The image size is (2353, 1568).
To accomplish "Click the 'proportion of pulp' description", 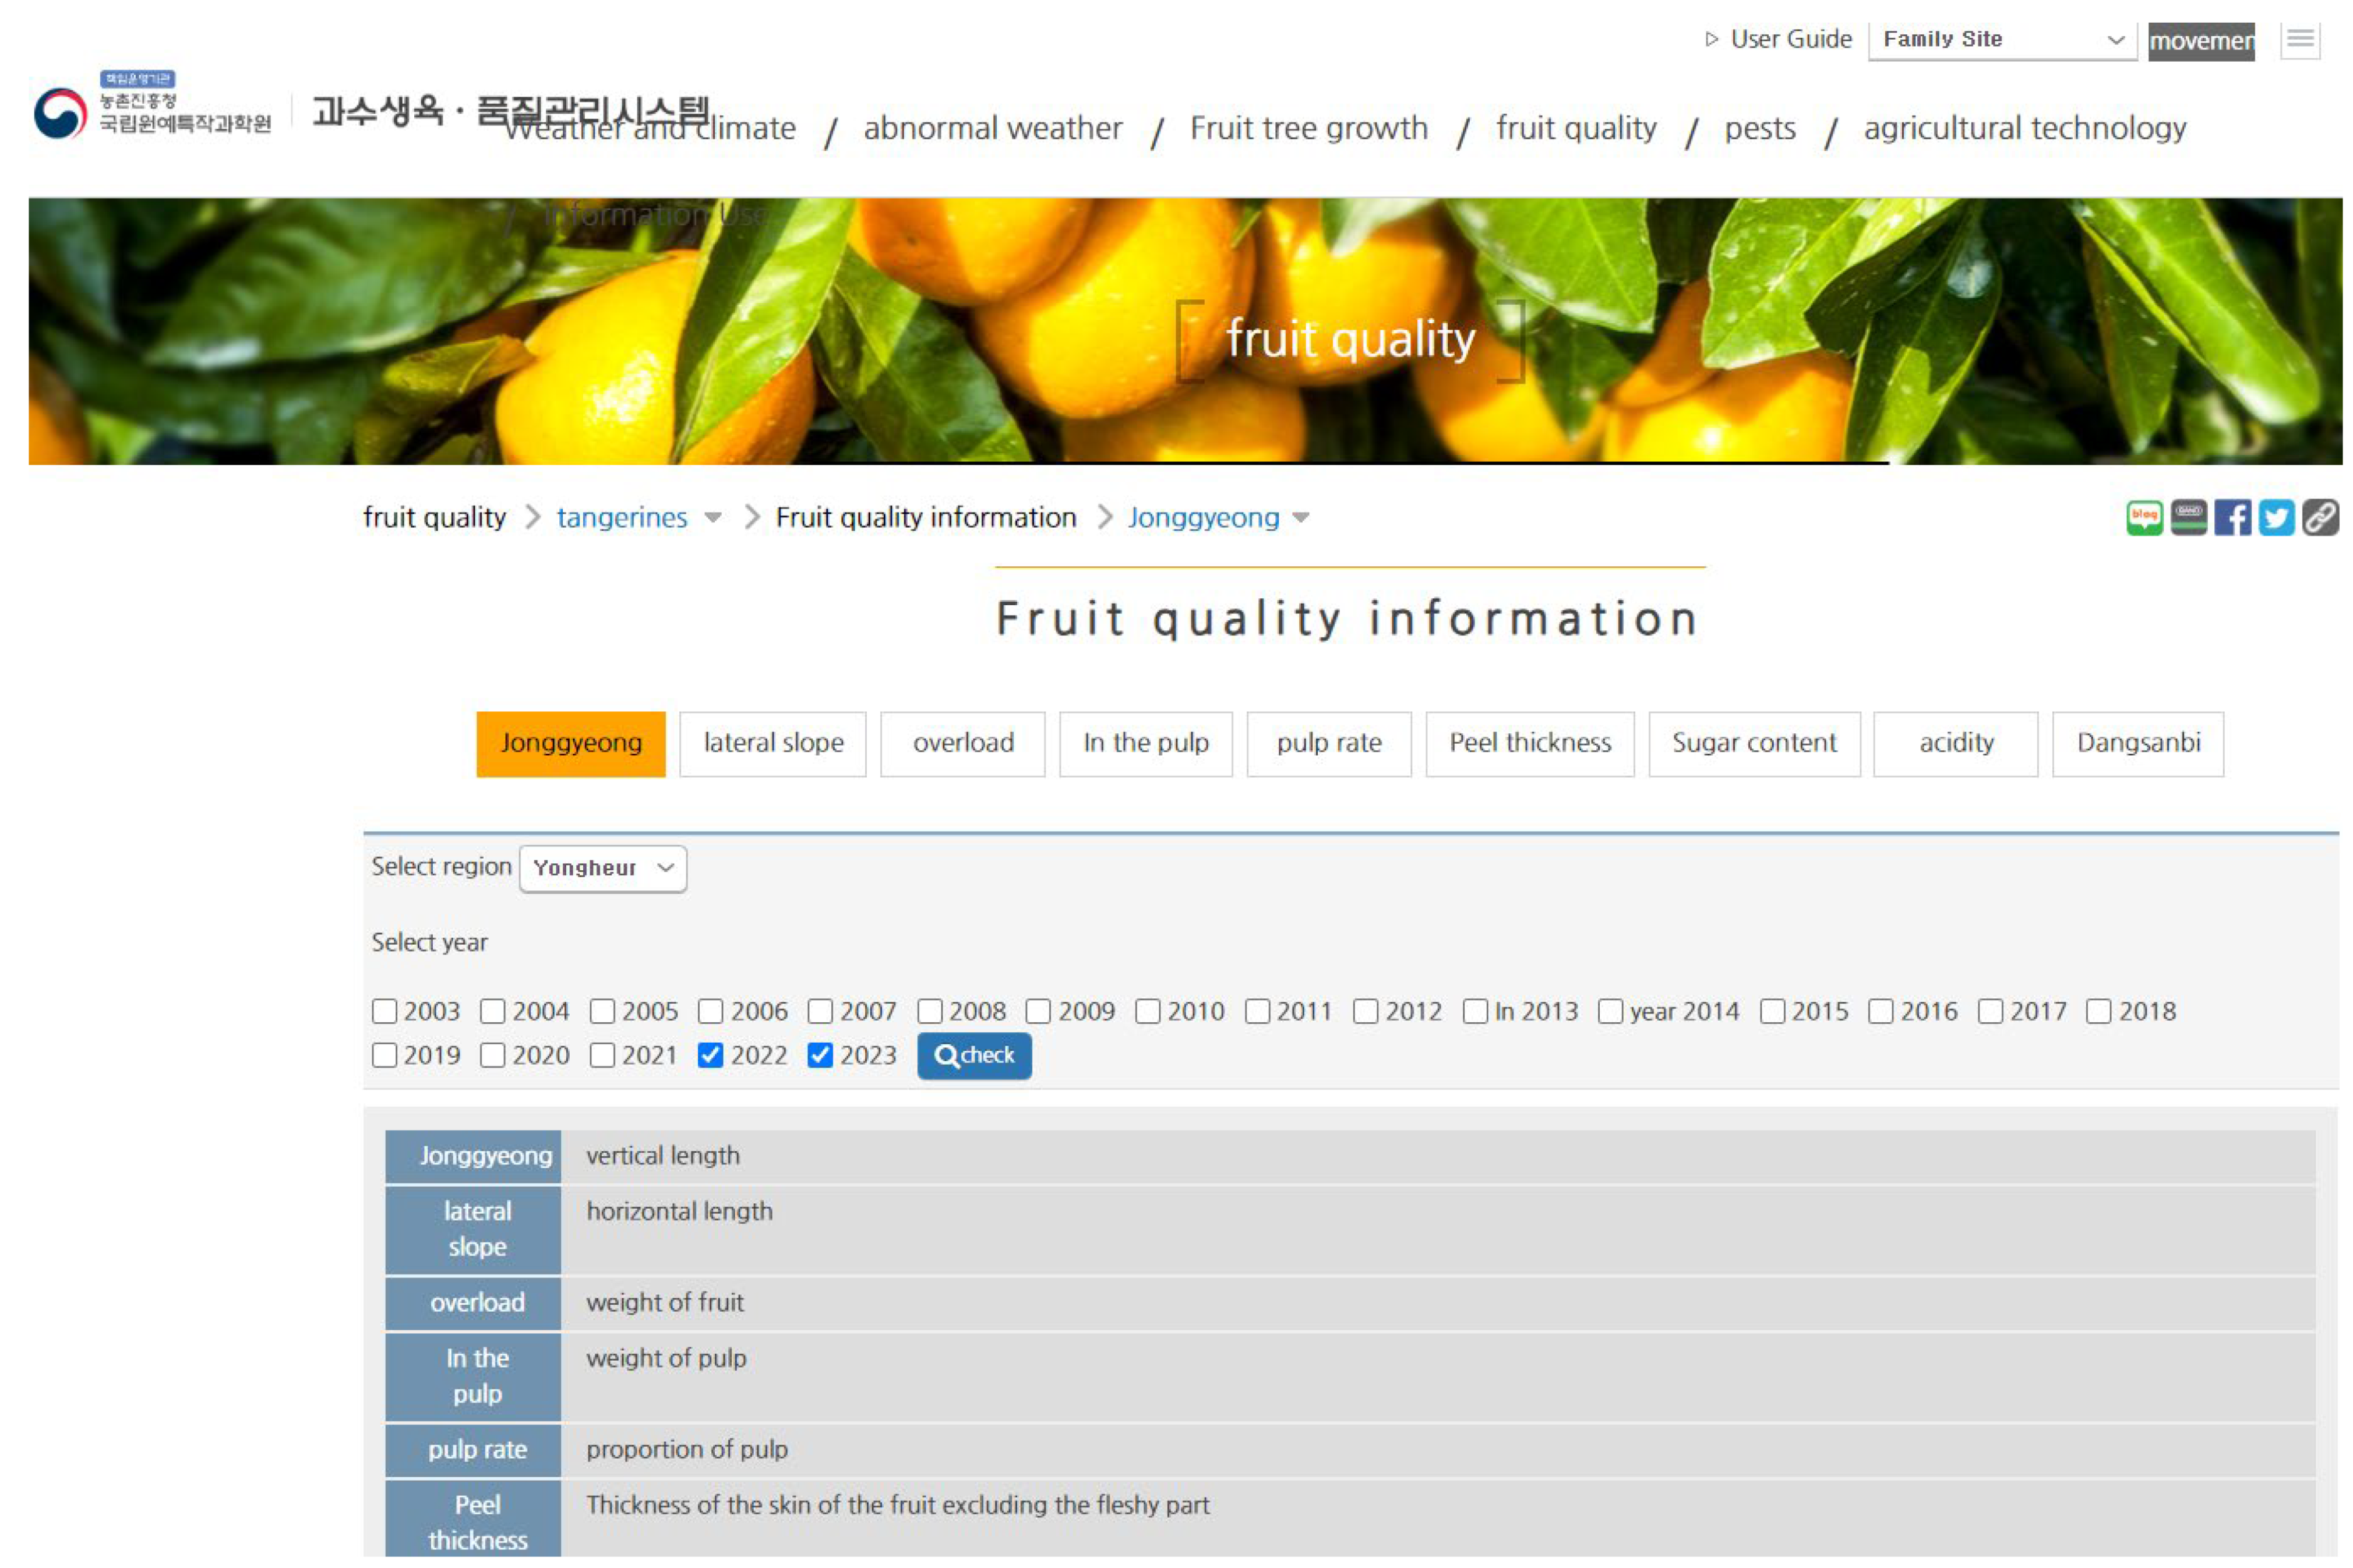I will 687,1449.
